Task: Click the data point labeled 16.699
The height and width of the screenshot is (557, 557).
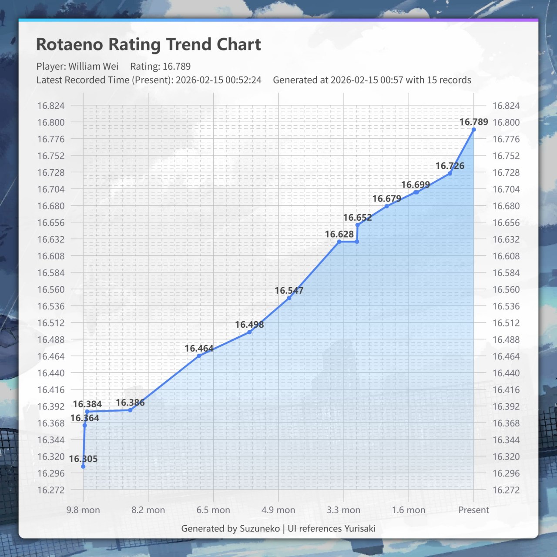Action: tap(416, 192)
